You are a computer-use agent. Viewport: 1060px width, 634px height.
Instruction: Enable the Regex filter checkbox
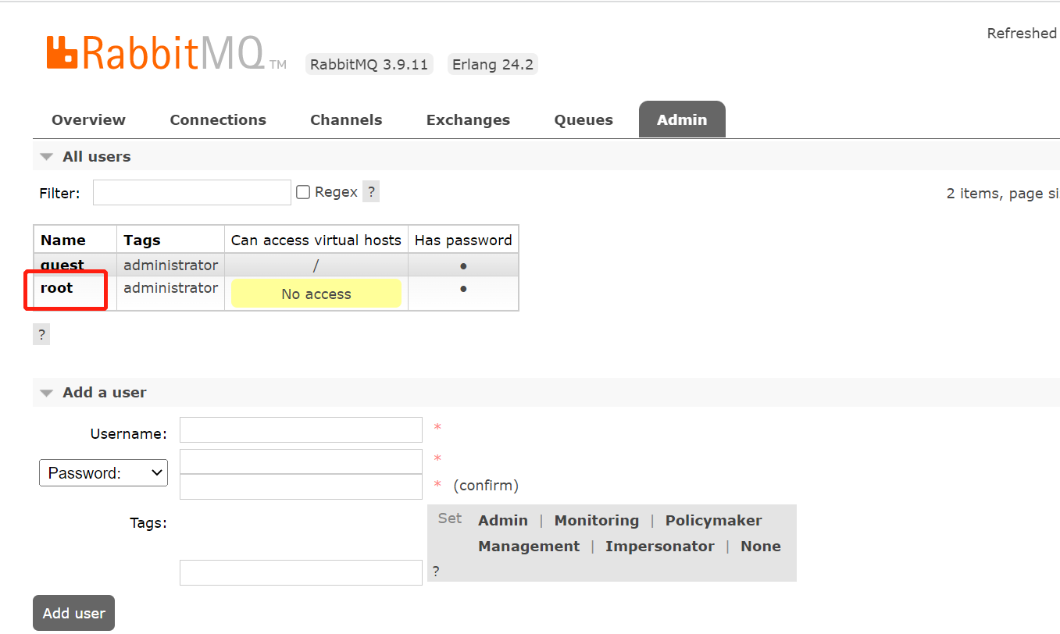(x=303, y=192)
